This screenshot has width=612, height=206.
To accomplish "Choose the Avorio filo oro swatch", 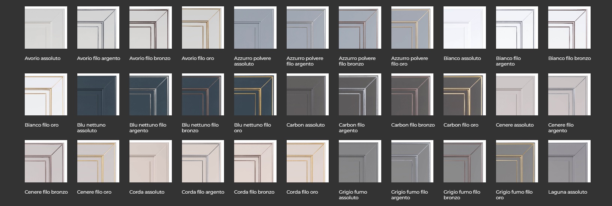I will (203, 27).
